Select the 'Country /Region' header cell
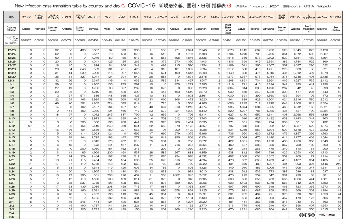The height and width of the screenshot is (221, 346). (x=11, y=29)
